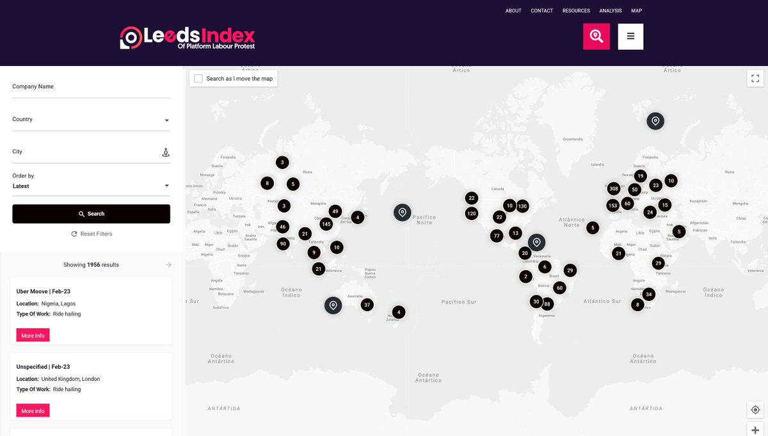768x436 pixels.
Task: Go to the About page
Action: point(513,11)
